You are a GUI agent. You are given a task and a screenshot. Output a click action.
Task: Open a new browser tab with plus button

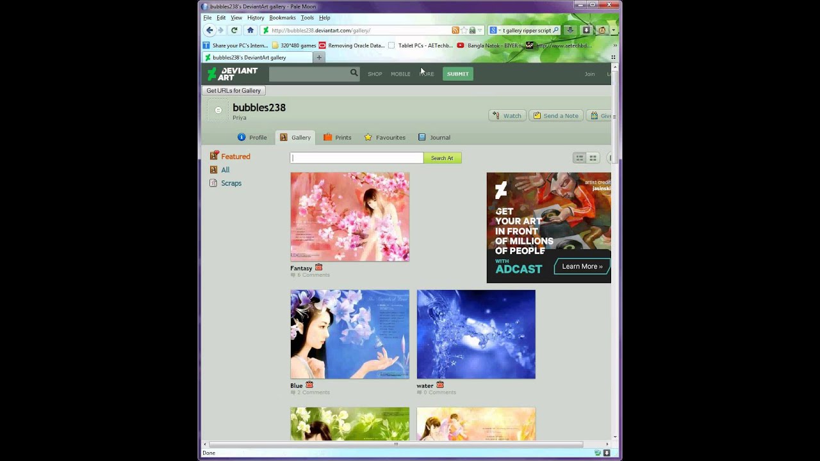tap(319, 58)
